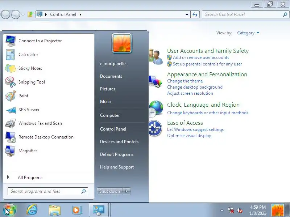Viewport: 290px width, 217px height.
Task: Open View by Category dropdown
Action: [248, 33]
